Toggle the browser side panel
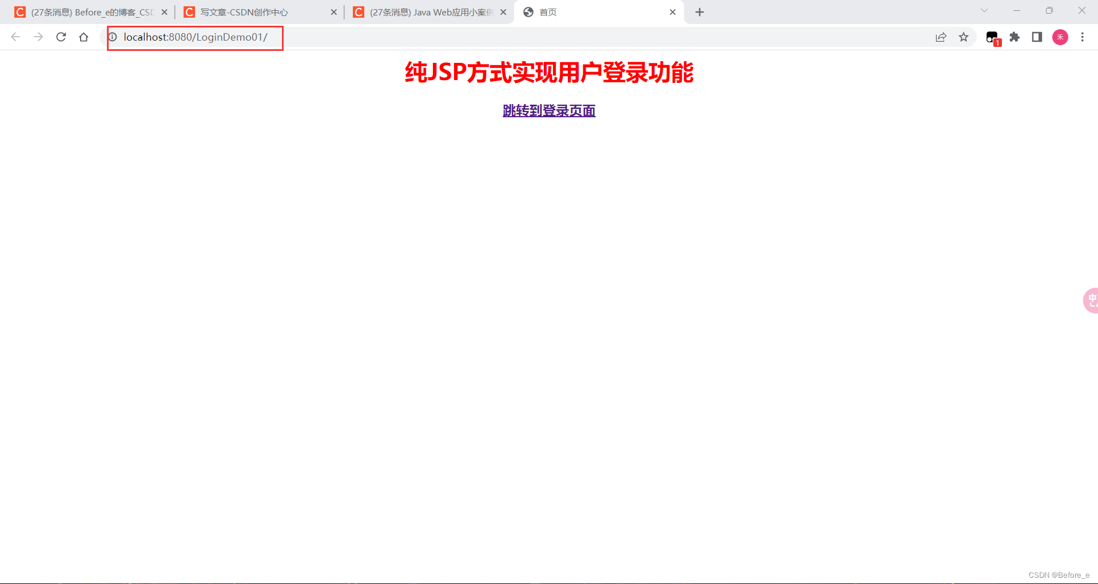The height and width of the screenshot is (584, 1098). pos(1037,37)
